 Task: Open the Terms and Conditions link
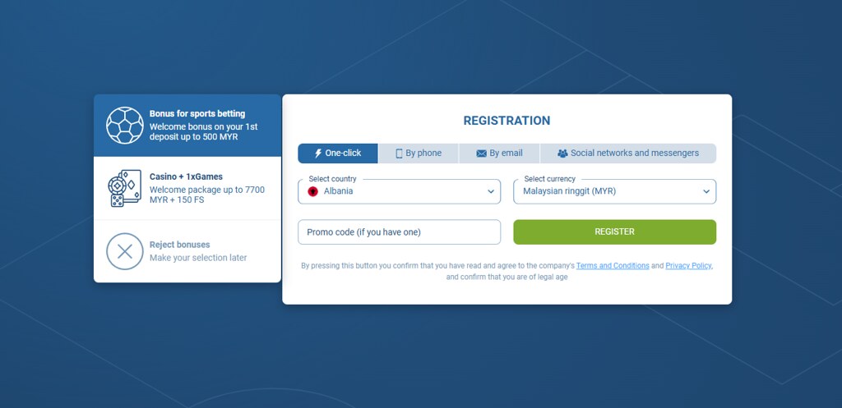[613, 265]
